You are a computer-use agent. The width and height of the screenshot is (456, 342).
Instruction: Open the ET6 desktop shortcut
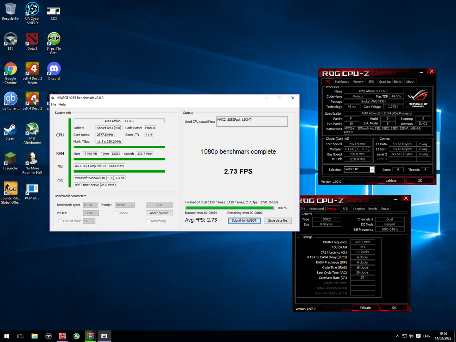pos(10,41)
